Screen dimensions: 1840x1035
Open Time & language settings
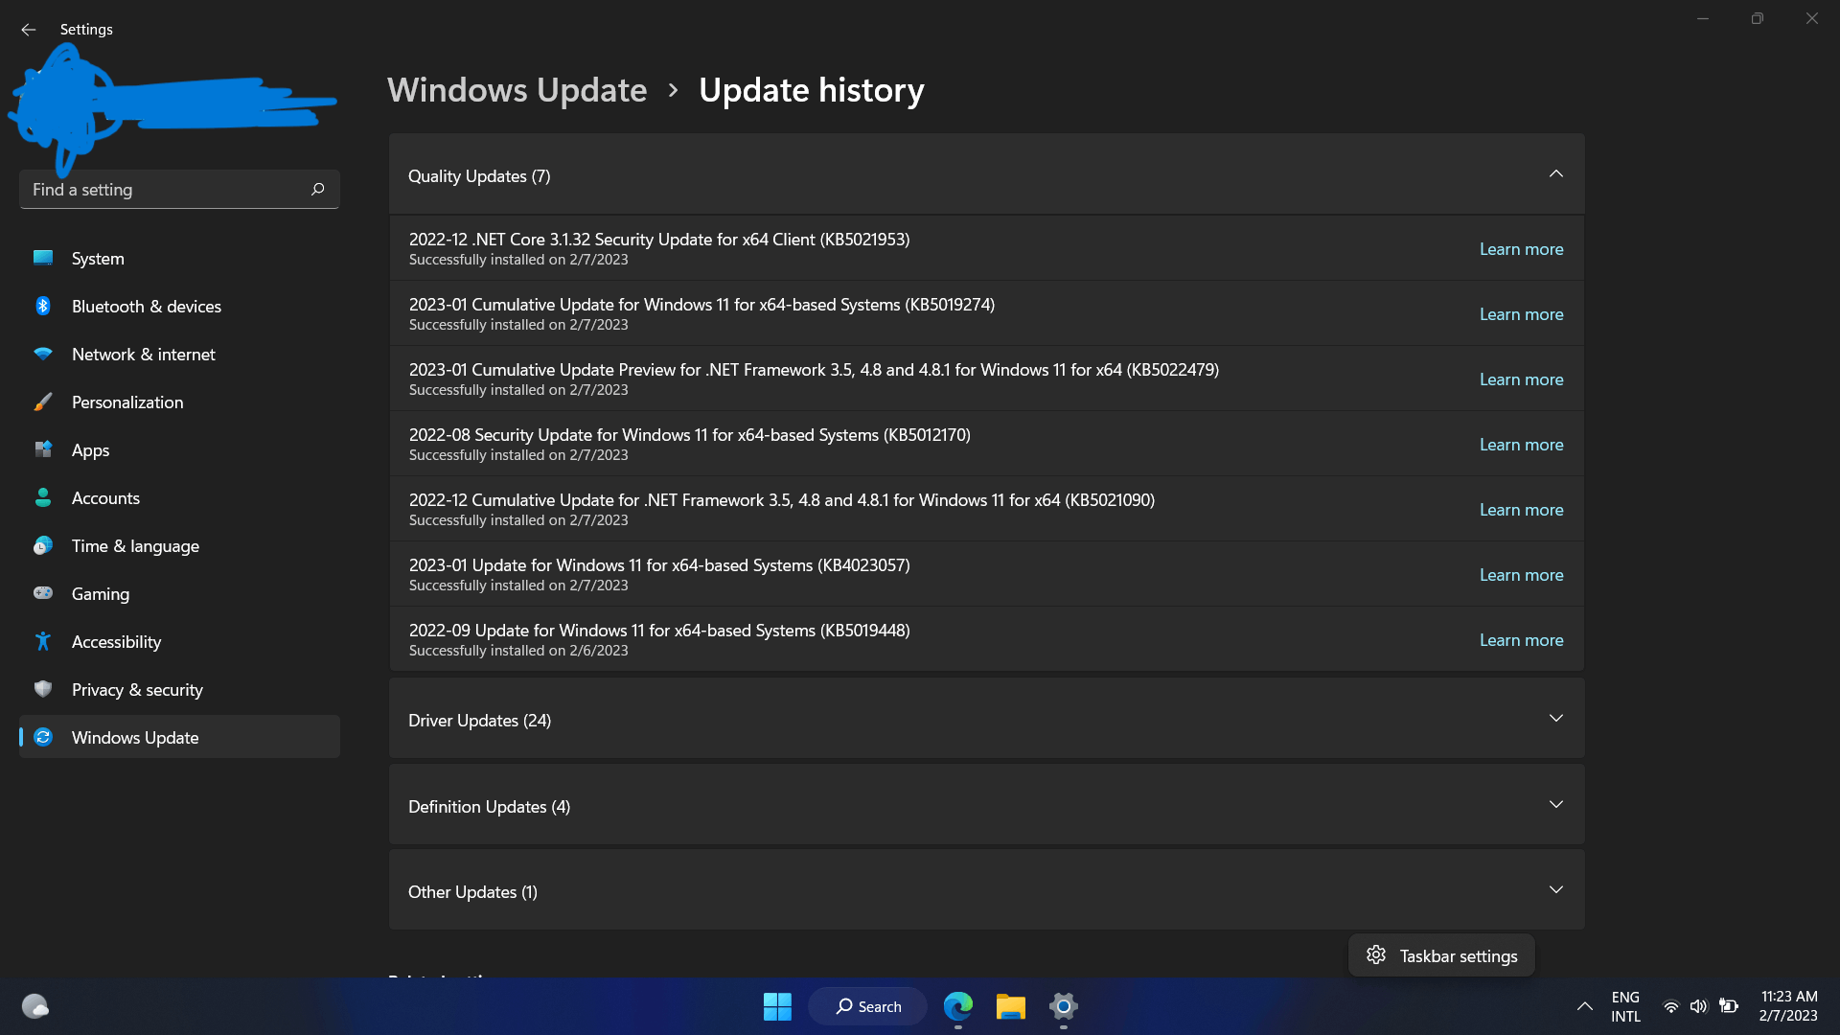point(179,546)
